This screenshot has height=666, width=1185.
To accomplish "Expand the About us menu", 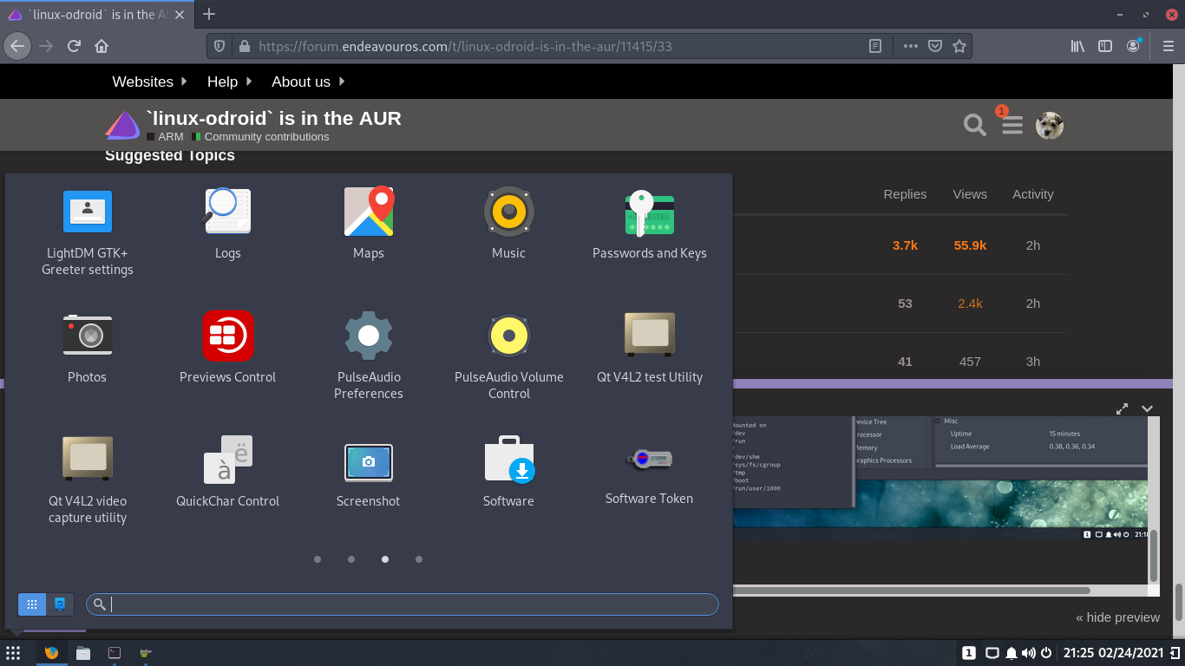I will [x=308, y=82].
